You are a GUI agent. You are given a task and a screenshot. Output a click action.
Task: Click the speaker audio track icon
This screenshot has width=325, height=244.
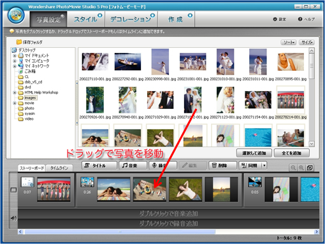(x=13, y=218)
